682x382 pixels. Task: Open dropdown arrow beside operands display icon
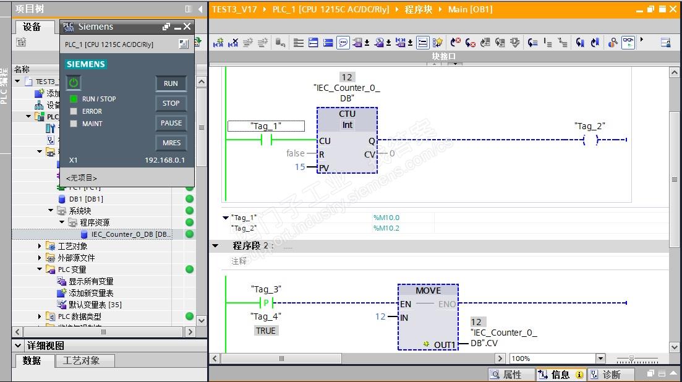pos(367,42)
